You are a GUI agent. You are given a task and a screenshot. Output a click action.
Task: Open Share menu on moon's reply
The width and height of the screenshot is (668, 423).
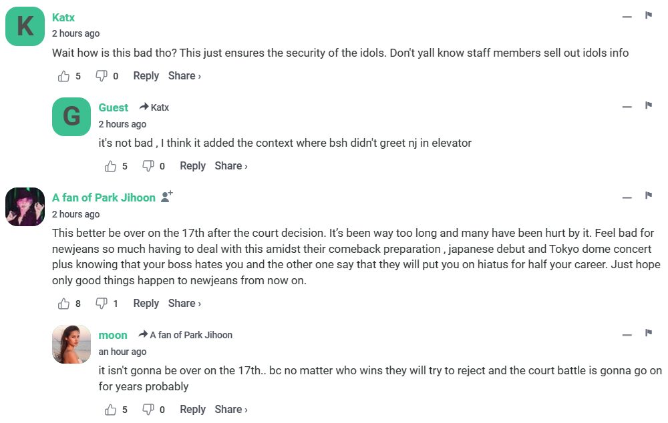pos(231,410)
